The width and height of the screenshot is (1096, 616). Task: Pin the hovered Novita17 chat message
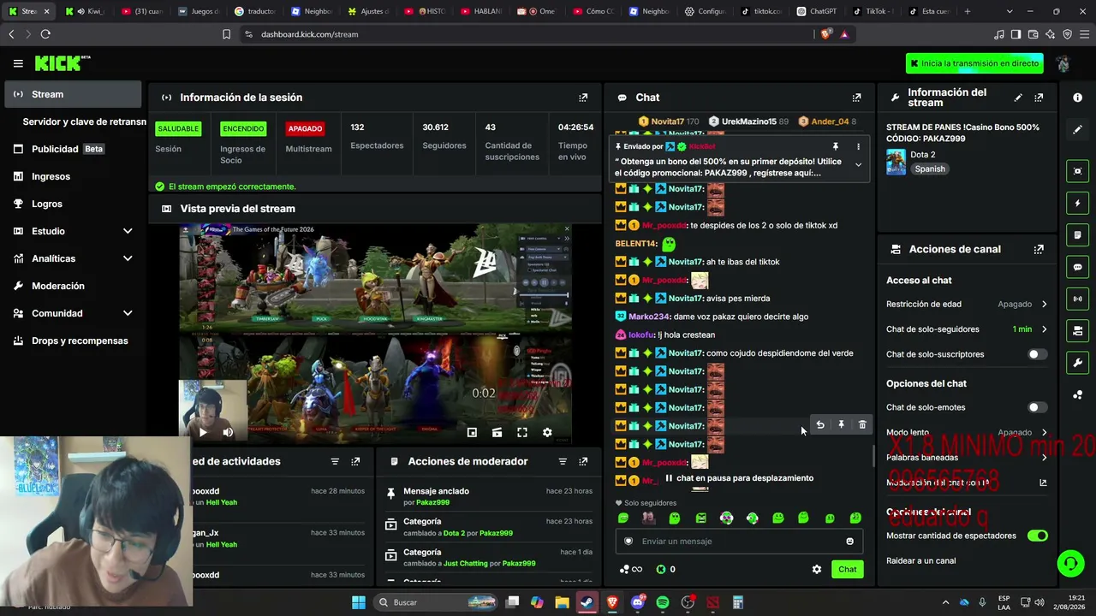coord(841,424)
